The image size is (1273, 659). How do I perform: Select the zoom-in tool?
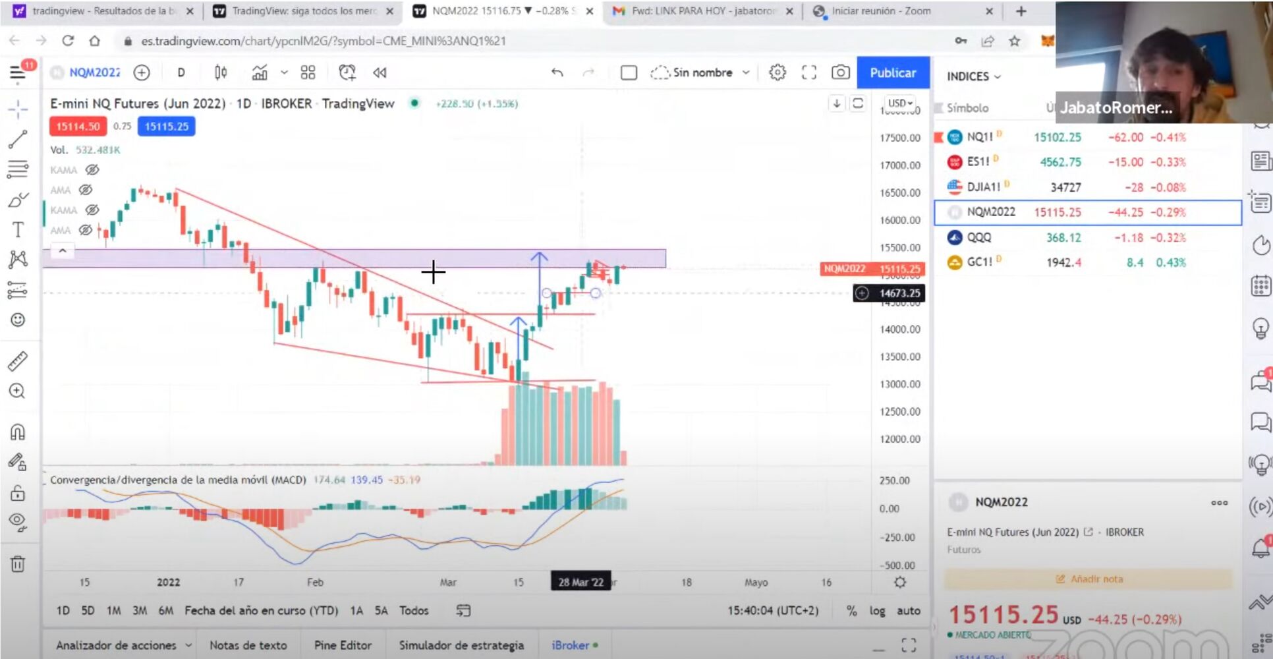point(18,391)
